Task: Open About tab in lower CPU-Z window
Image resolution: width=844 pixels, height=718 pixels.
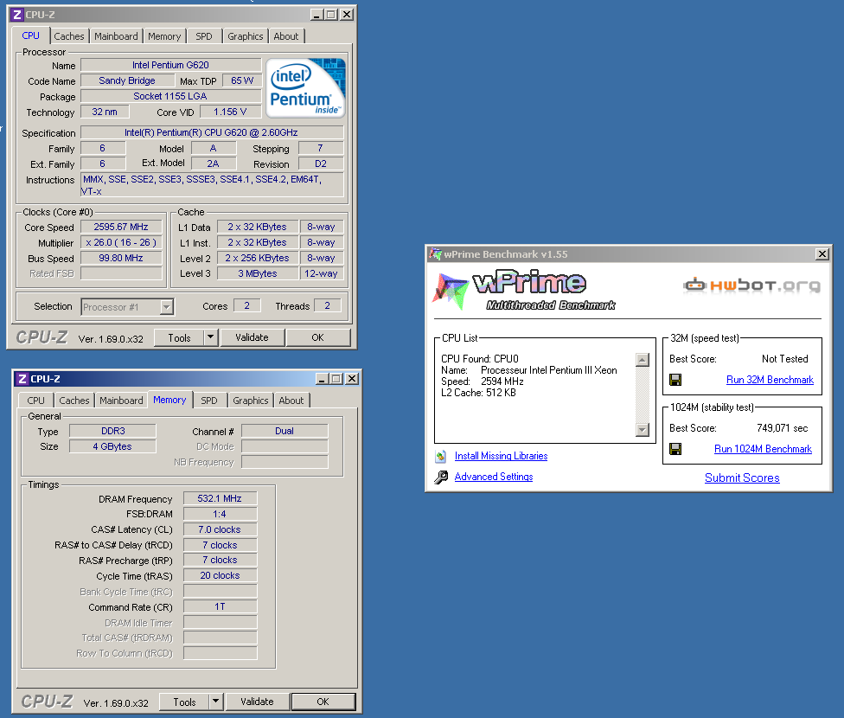Action: 291,401
